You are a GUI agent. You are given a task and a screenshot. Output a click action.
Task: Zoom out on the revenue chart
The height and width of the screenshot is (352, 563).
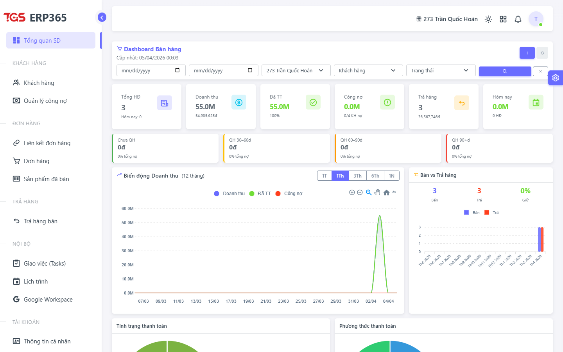pyautogui.click(x=360, y=192)
